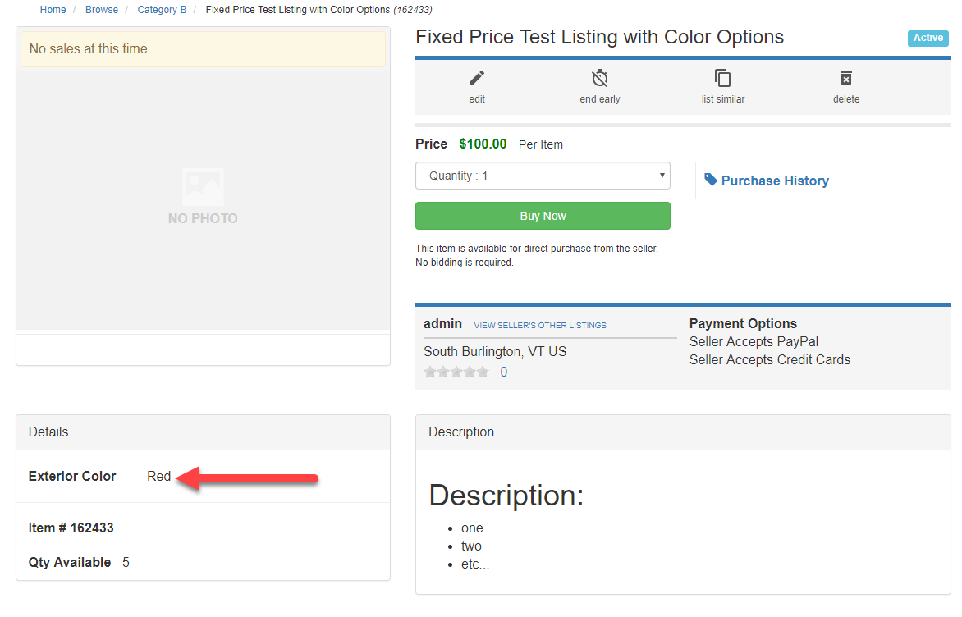Screen dimensions: 962x617
Task: Click the Qty Available value 5
Action: [x=126, y=562]
